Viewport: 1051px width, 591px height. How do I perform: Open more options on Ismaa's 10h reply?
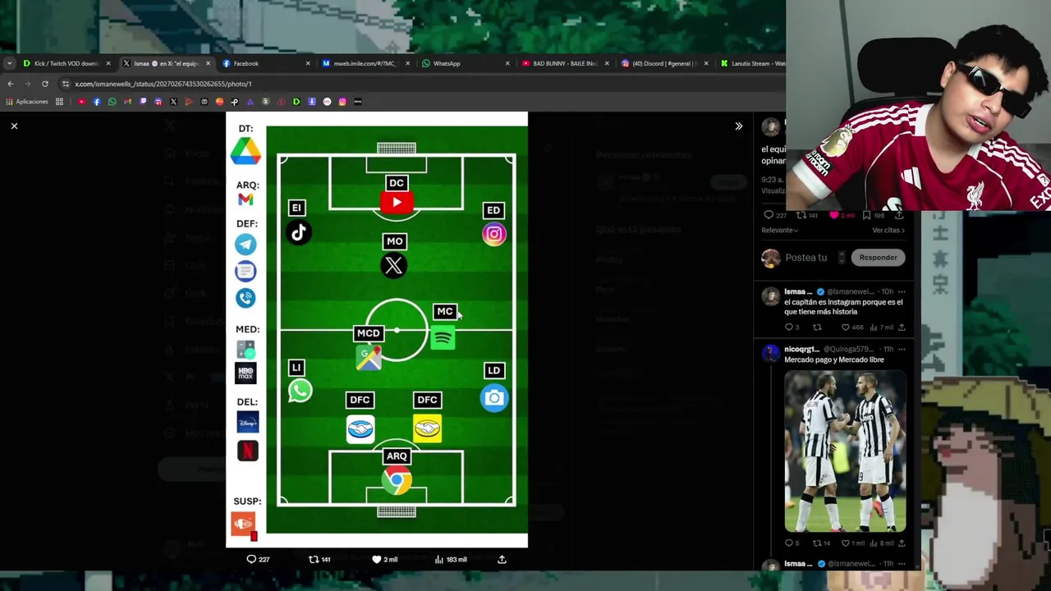(901, 291)
